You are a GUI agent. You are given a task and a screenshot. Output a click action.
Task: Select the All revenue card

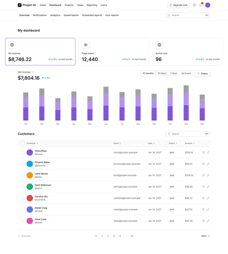pos(40,52)
